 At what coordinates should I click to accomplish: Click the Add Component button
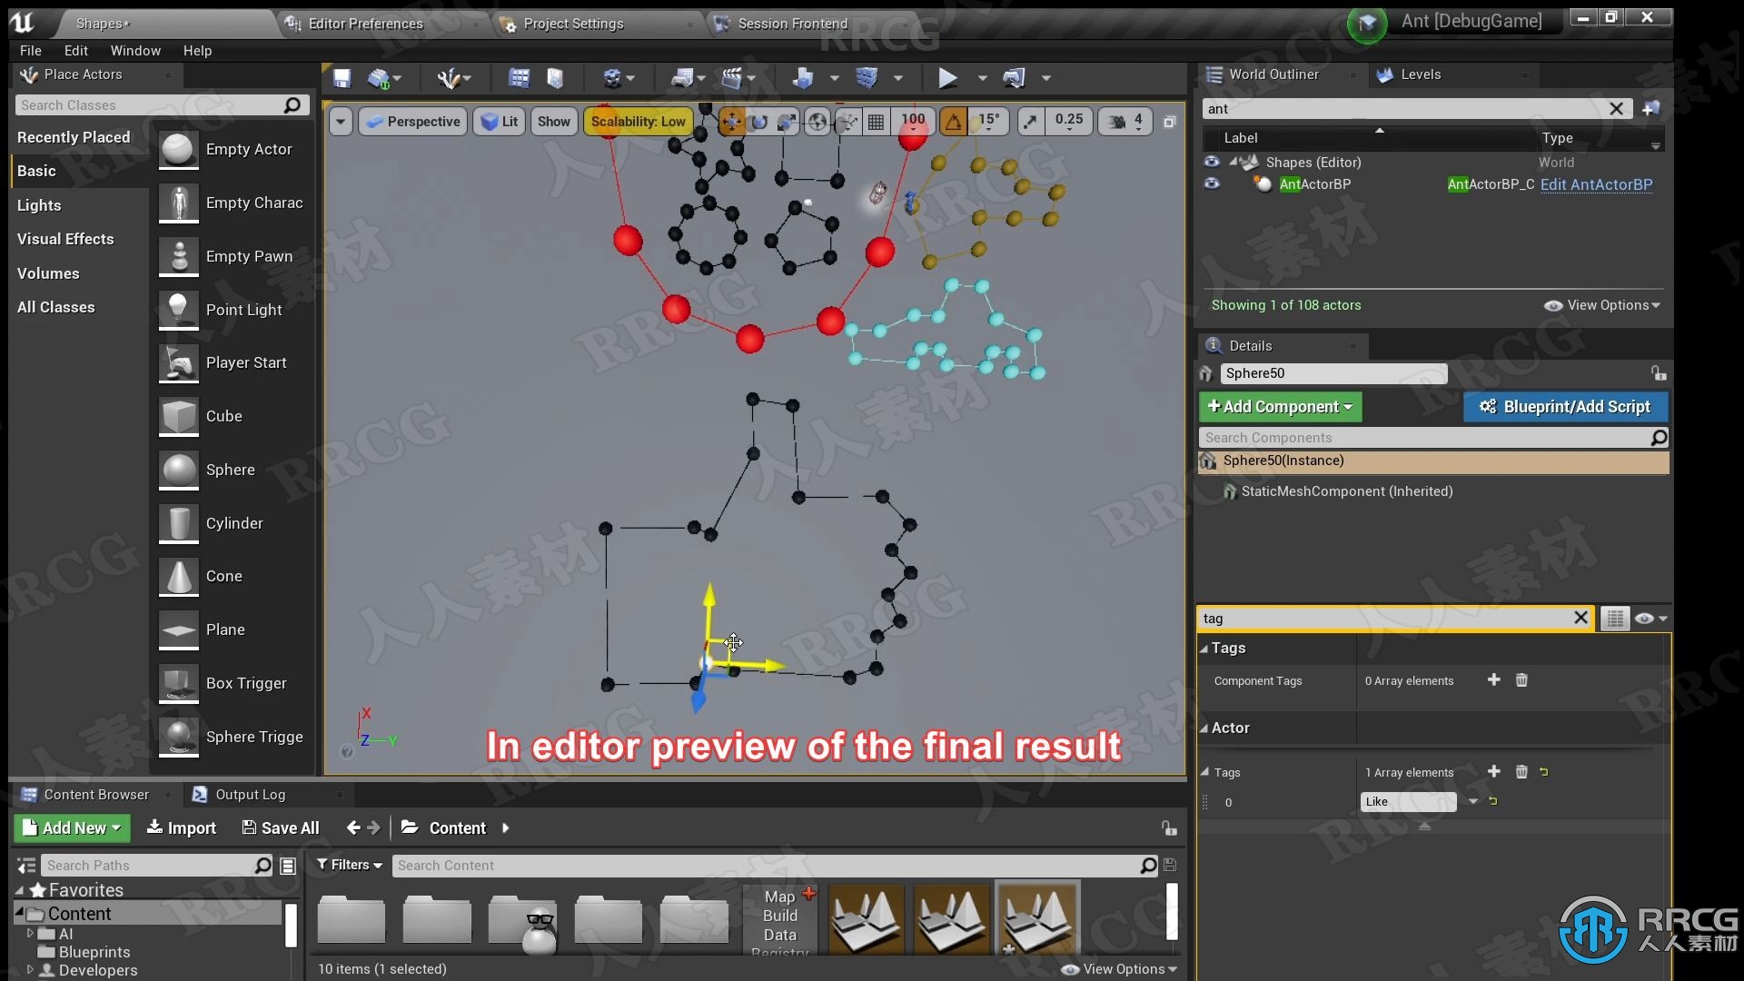point(1280,407)
